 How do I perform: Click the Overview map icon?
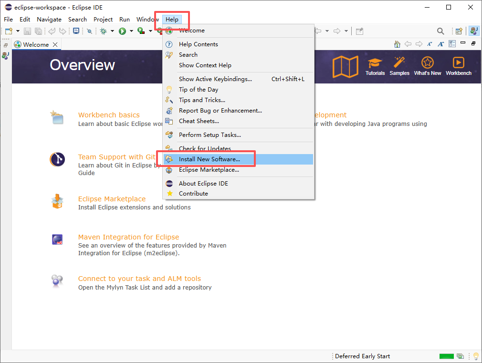tap(346, 66)
